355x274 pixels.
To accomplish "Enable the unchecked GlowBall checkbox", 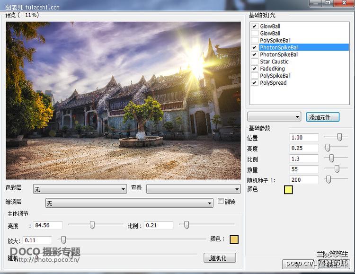I will [x=255, y=33].
